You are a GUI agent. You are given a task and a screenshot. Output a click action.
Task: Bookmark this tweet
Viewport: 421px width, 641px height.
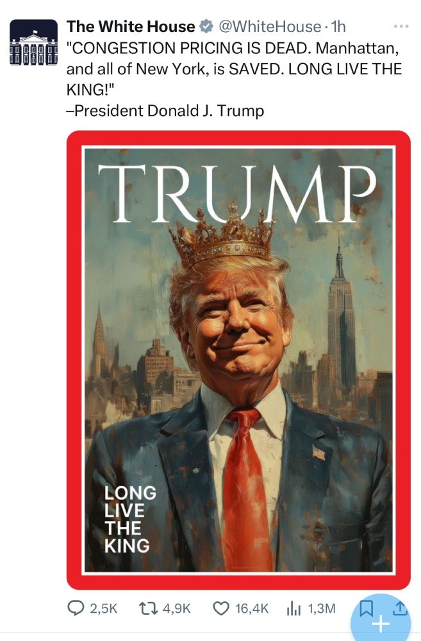366,608
